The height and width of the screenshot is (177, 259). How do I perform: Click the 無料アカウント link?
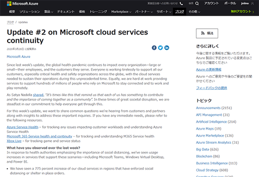(x=242, y=11)
